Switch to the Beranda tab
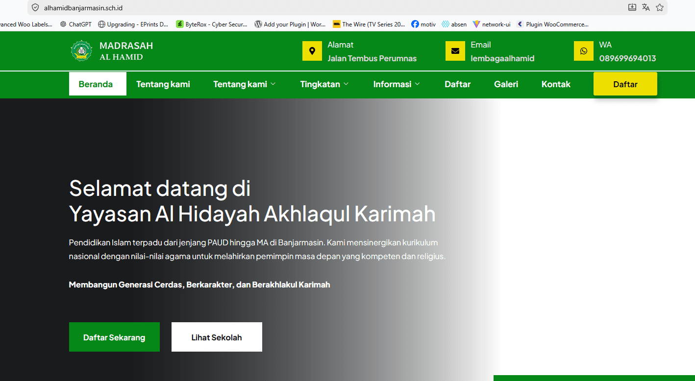Viewport: 695px width, 381px height. pyautogui.click(x=97, y=84)
